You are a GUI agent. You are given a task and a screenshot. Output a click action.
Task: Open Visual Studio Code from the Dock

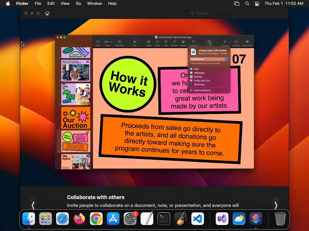pyautogui.click(x=198, y=219)
